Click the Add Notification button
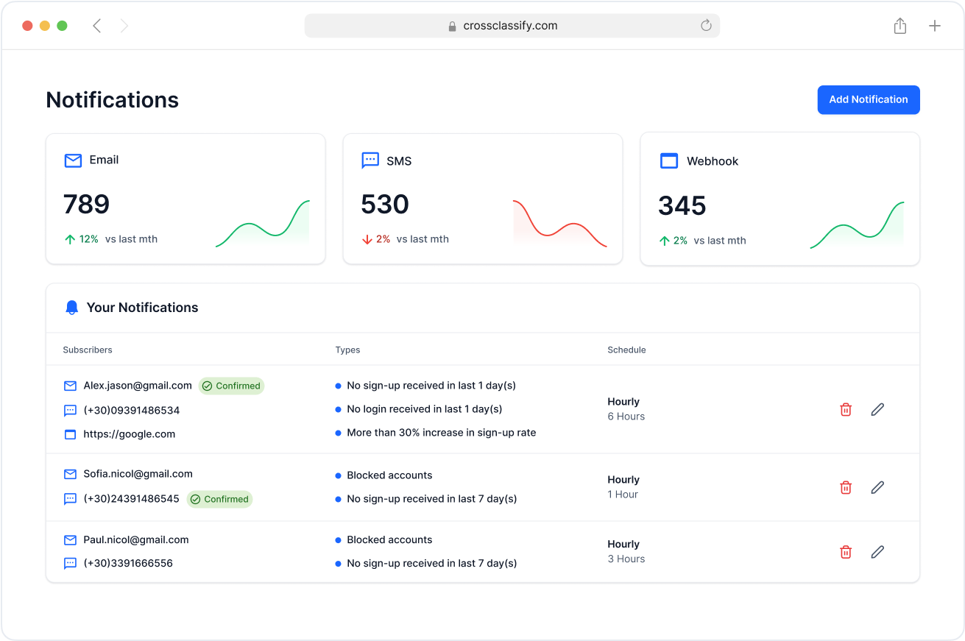This screenshot has height=641, width=965. (869, 100)
